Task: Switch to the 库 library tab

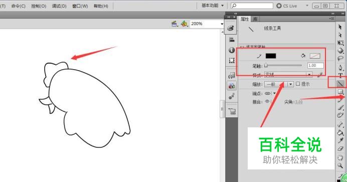Action: click(255, 19)
